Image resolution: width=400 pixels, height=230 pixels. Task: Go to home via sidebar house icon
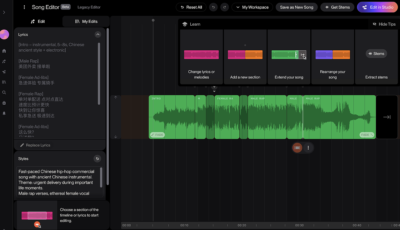pos(4,51)
